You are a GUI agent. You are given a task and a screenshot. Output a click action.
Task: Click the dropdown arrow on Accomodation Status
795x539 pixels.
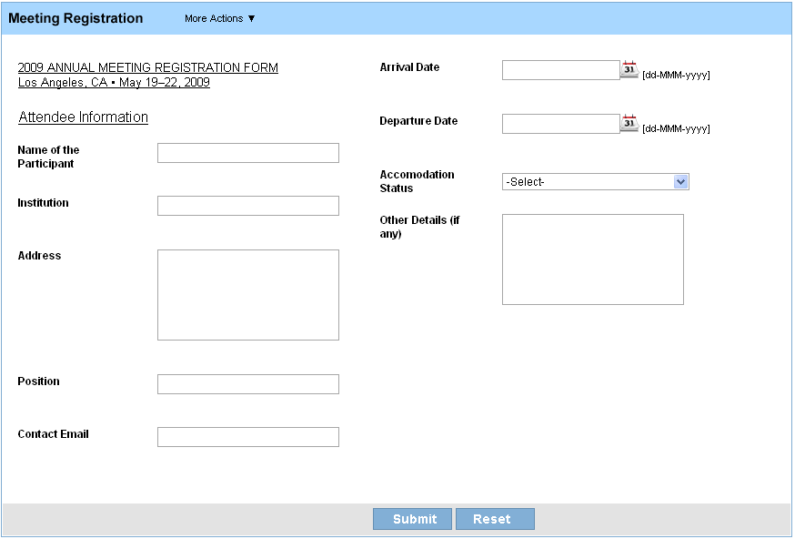680,180
